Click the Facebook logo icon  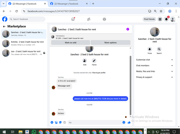pyautogui.click(x=5, y=19)
